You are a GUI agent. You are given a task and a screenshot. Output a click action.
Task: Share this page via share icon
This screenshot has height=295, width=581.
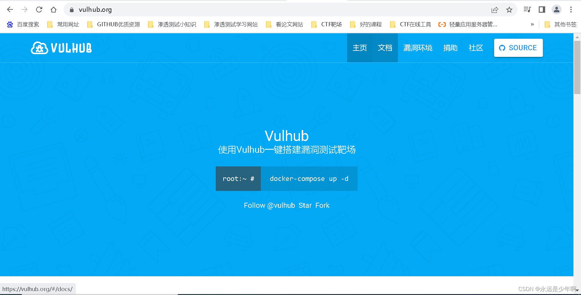[495, 10]
